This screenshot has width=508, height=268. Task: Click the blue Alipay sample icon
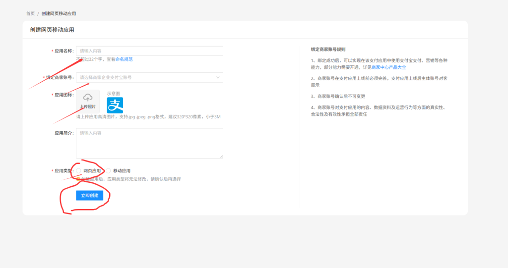coord(115,105)
